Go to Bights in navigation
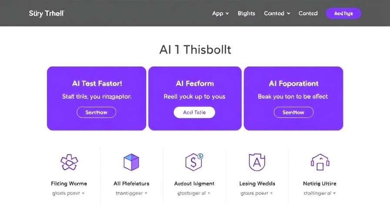Viewport: 390px width, 222px height. (x=246, y=13)
